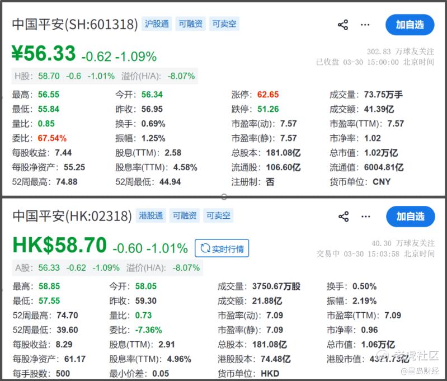The width and height of the screenshot is (447, 381).
Task: Click 52周最低 value 39.60
Action: [x=68, y=330]
